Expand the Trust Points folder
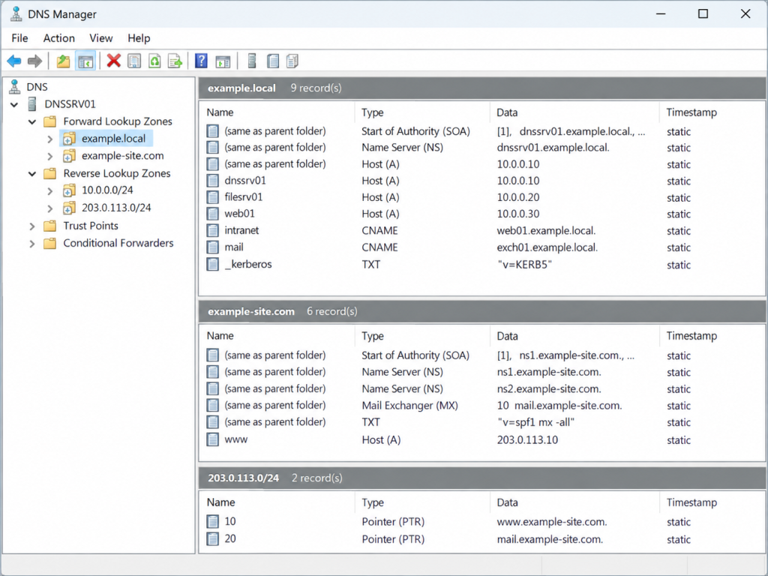768x576 pixels. [x=32, y=226]
